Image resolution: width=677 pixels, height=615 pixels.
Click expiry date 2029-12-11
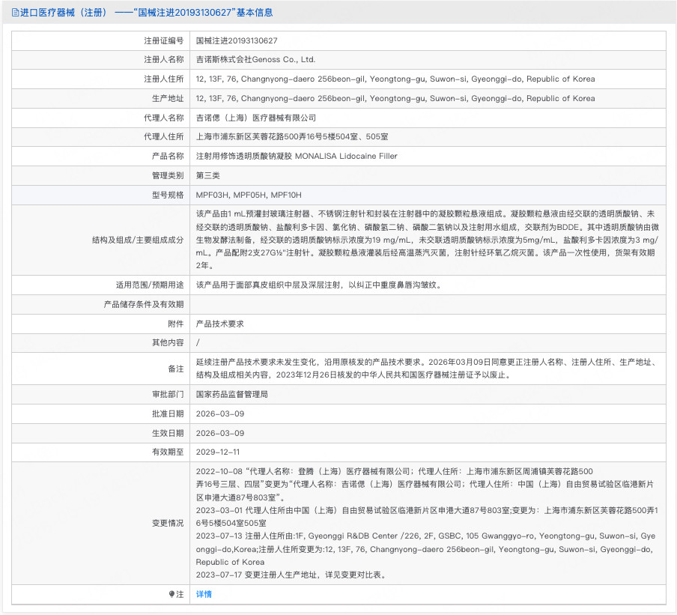pos(218,452)
